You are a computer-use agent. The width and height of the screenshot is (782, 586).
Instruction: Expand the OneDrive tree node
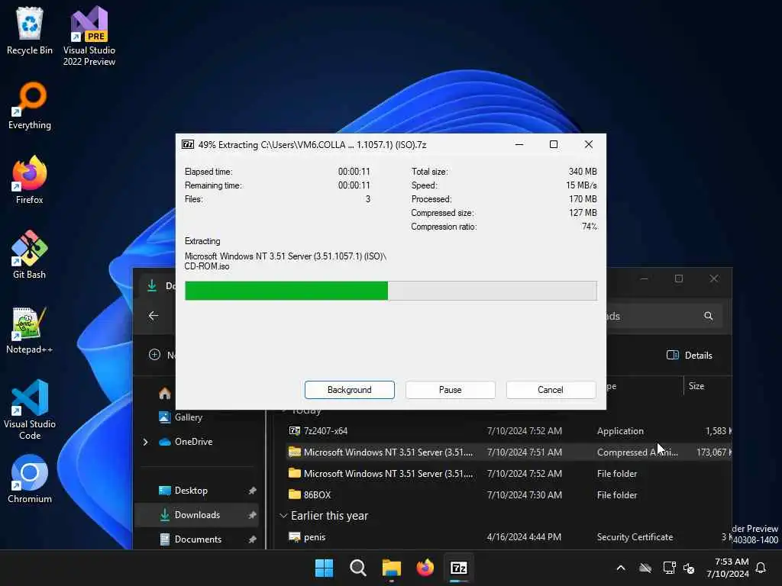145,442
